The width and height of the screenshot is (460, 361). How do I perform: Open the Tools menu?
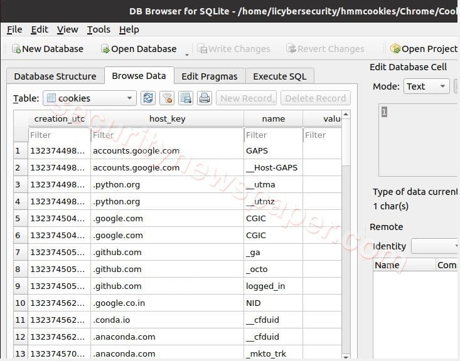pos(99,29)
